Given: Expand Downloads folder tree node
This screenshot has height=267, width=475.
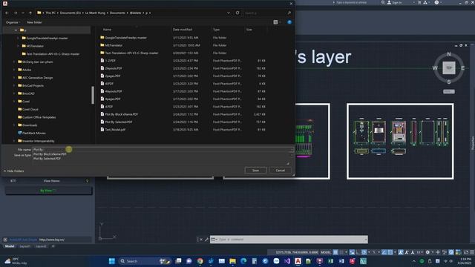Looking at the screenshot, I should [14, 125].
